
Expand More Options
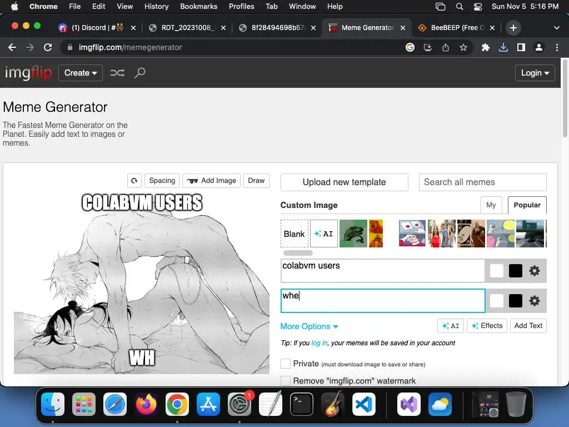309,326
